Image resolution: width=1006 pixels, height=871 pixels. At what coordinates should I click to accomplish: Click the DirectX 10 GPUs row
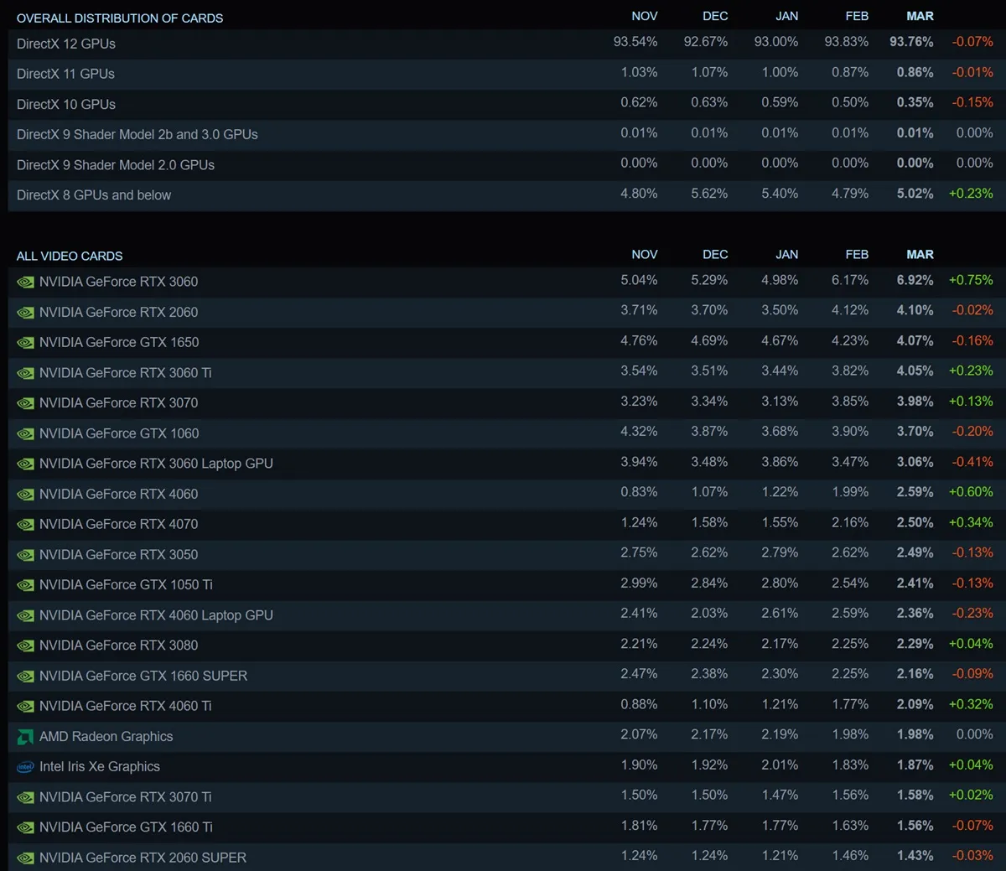coord(503,104)
